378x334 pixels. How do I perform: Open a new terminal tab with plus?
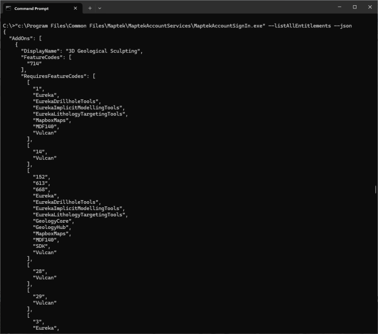[x=90, y=8]
